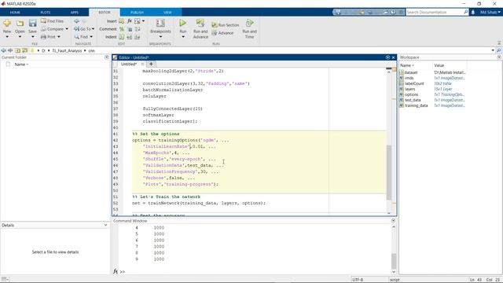This screenshot has height=283, width=503.
Task: Open Editor panel actions menu icon
Action: 387,57
